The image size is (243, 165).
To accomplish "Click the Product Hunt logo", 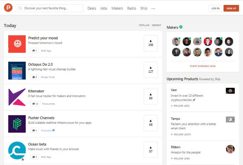I will 8,8.
